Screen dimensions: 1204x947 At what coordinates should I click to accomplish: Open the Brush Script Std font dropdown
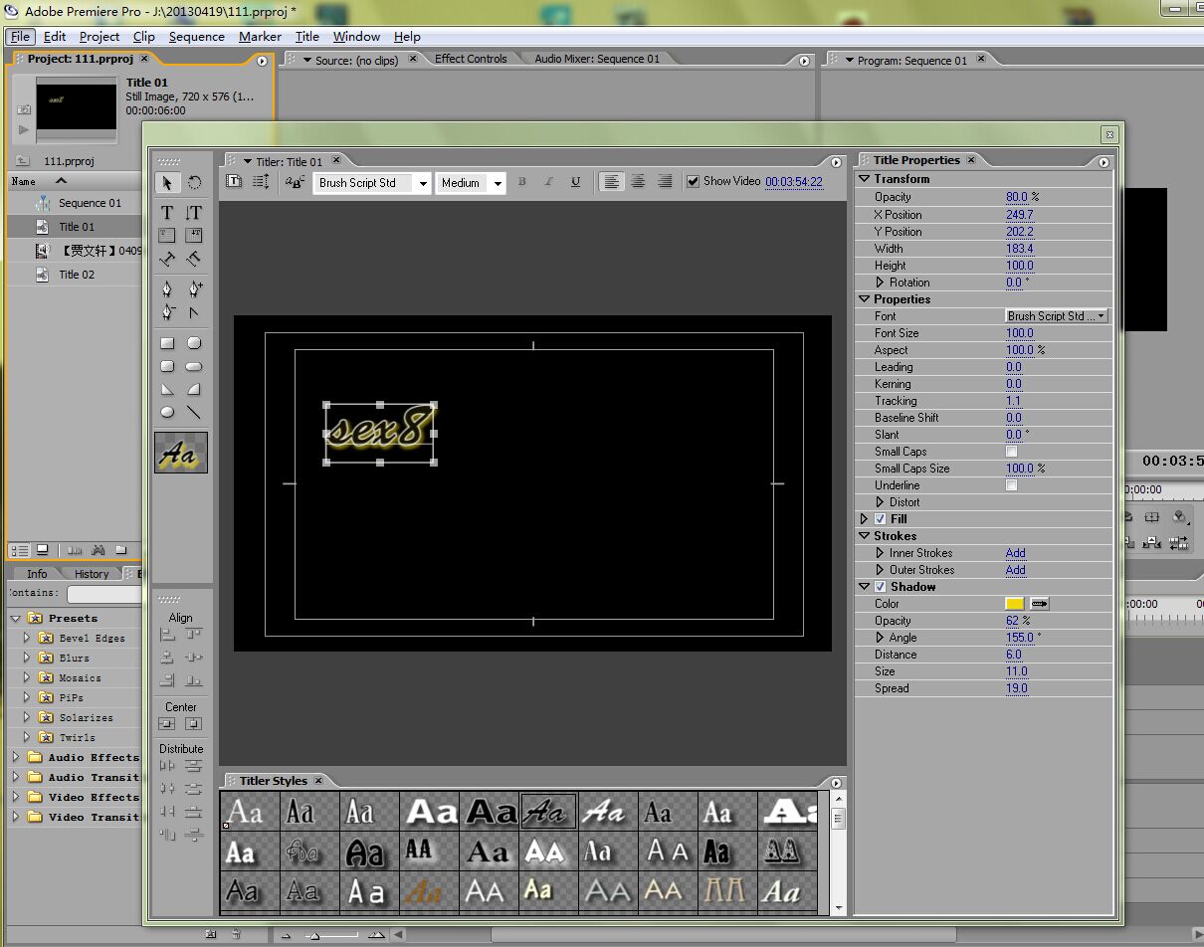click(423, 183)
